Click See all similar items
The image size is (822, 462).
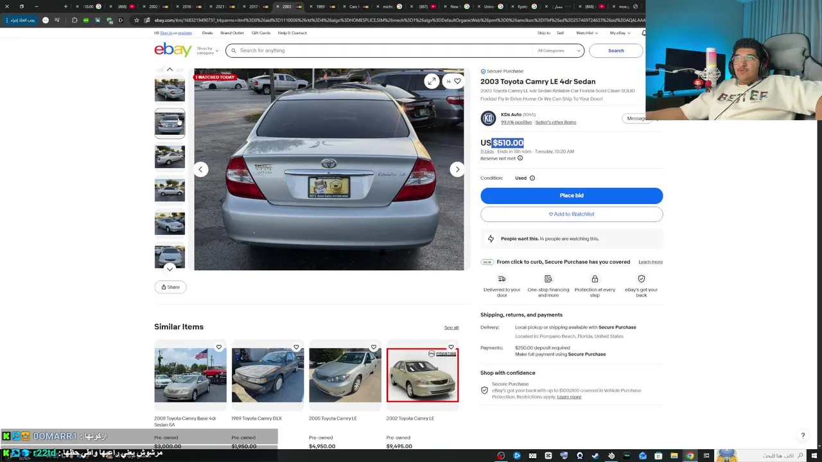[x=451, y=327]
